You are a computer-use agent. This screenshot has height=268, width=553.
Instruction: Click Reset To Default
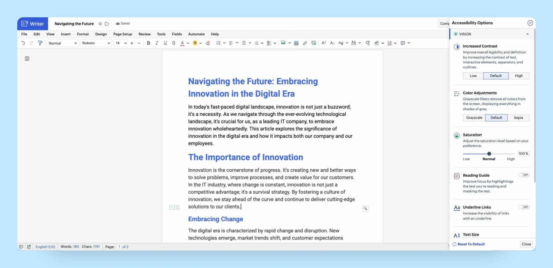click(x=469, y=244)
